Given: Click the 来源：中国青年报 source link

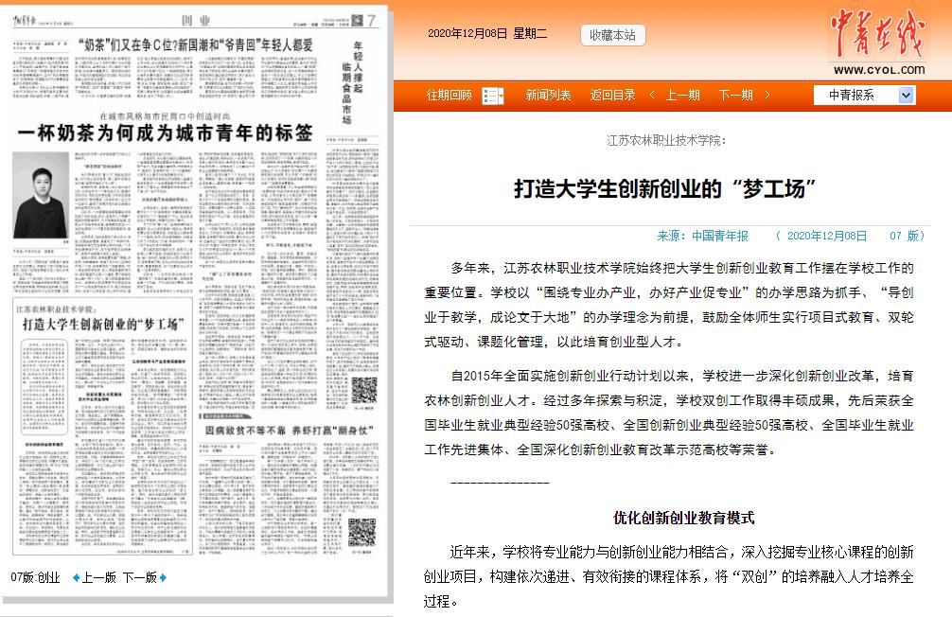Looking at the screenshot, I should (x=702, y=236).
